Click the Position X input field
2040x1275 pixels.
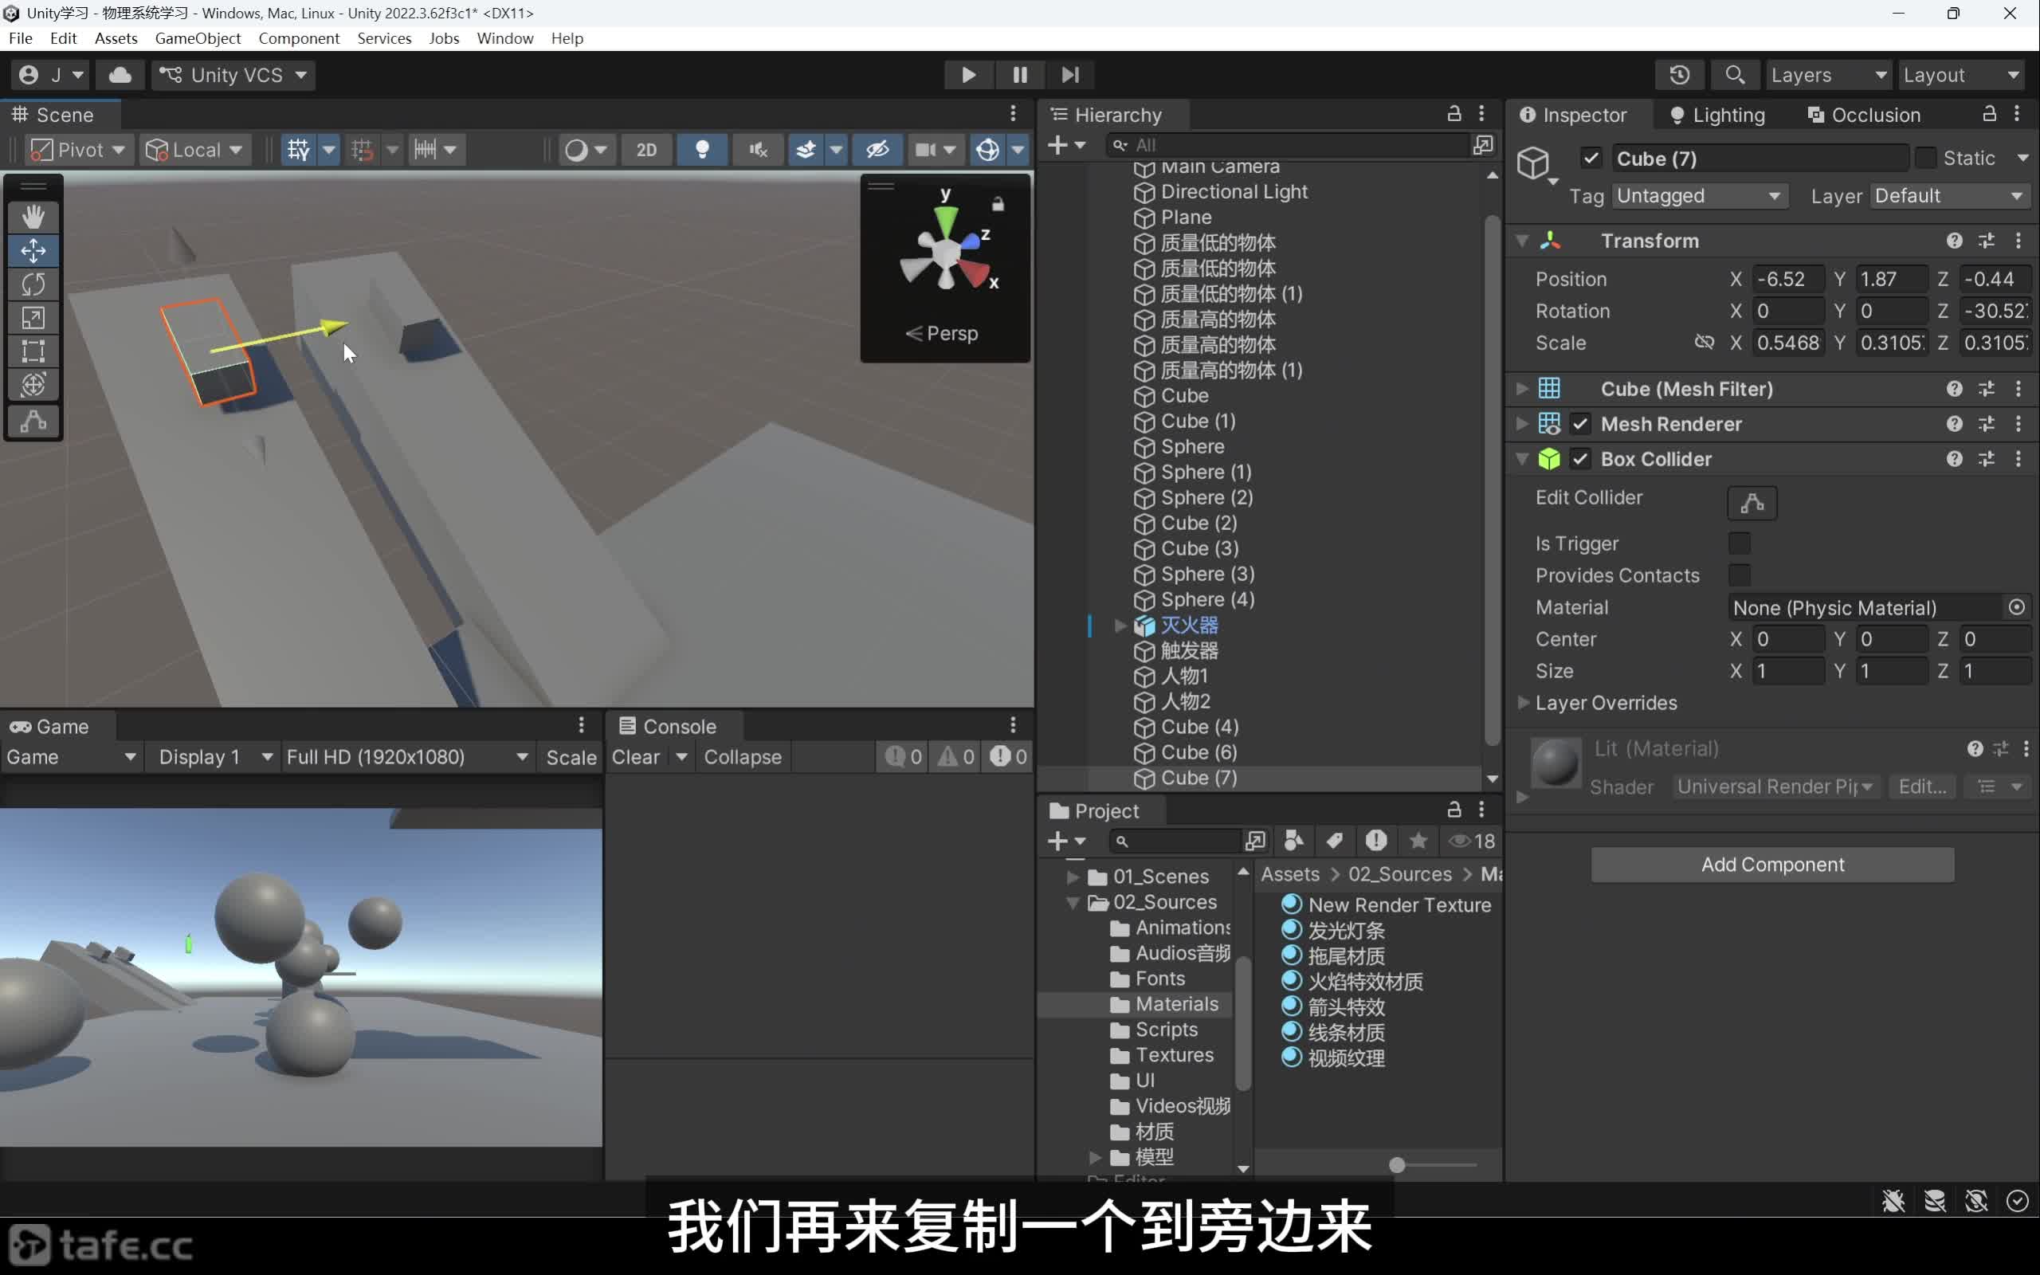tap(1788, 279)
